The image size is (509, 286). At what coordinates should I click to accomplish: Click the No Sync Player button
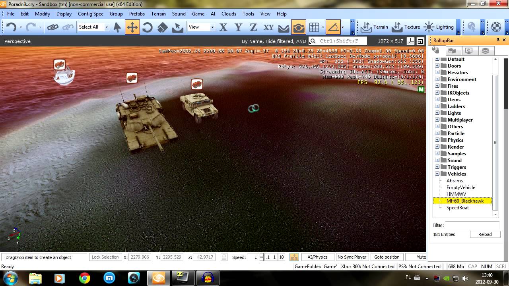(352, 257)
